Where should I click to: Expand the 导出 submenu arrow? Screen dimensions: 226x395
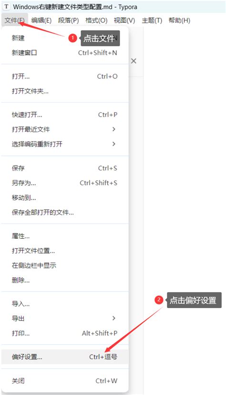click(x=114, y=318)
